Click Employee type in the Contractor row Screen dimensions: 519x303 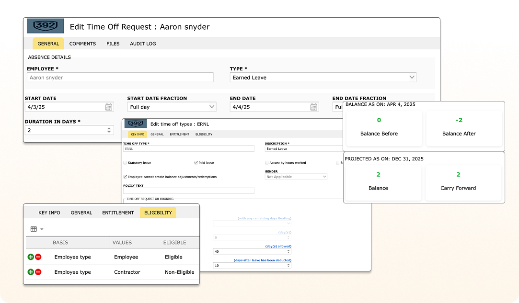pos(72,272)
